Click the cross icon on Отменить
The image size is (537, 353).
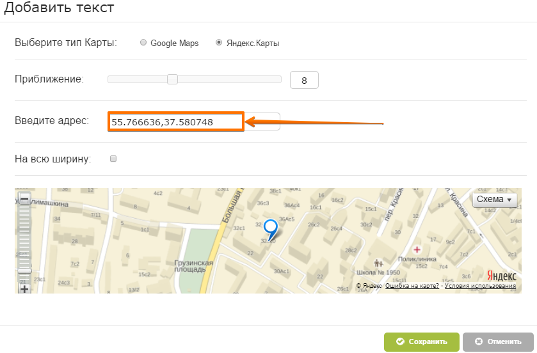pyautogui.click(x=479, y=342)
